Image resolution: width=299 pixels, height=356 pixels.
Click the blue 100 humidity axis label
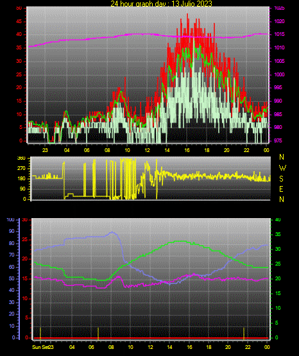[11, 219]
